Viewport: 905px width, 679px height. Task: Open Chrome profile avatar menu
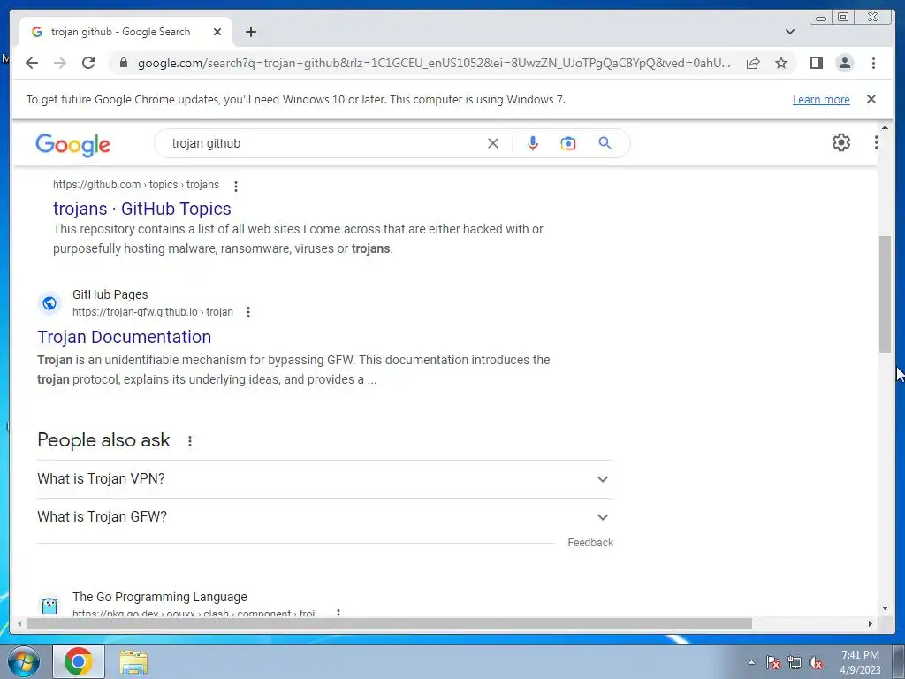click(x=844, y=63)
